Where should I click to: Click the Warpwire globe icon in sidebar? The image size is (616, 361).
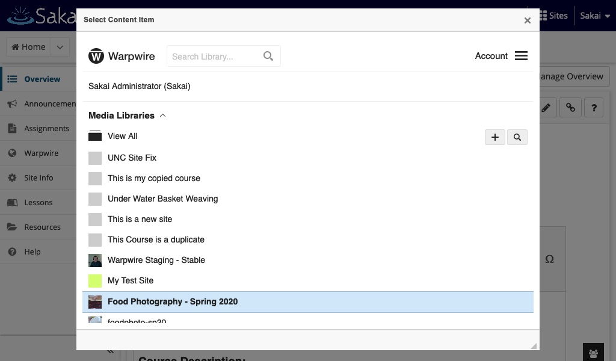[x=12, y=153]
